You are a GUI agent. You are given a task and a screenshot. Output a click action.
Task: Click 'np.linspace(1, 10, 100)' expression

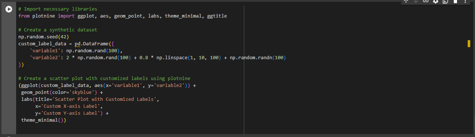tap(189, 57)
